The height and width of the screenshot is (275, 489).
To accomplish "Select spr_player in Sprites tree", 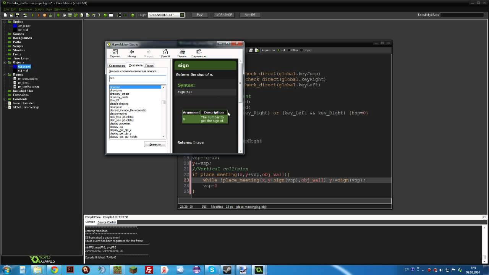I will pyautogui.click(x=24, y=26).
